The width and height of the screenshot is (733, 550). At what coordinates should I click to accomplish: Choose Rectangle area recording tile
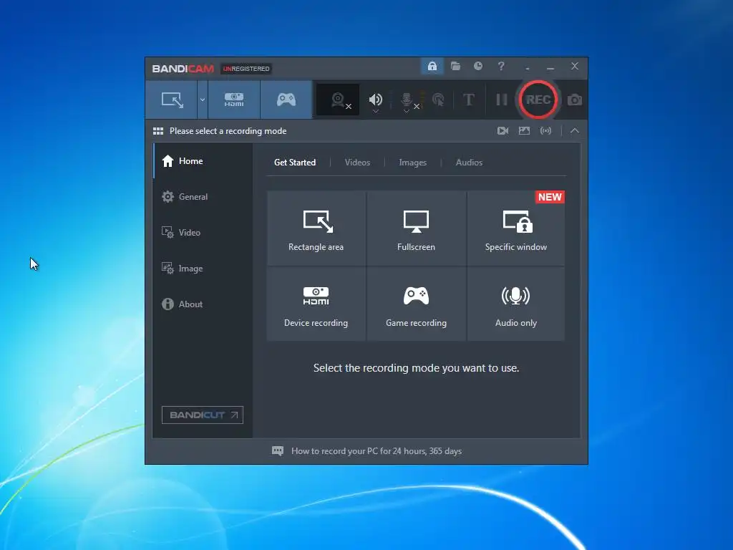(x=316, y=228)
